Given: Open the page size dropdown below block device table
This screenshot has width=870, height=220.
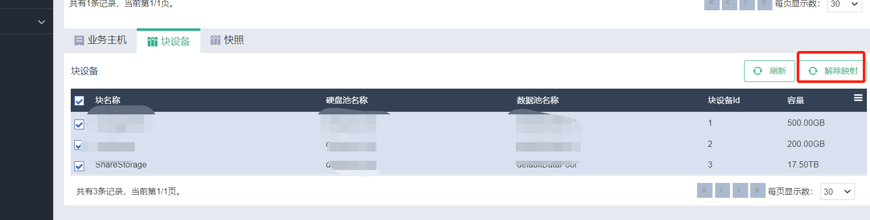Looking at the screenshot, I should point(837,192).
